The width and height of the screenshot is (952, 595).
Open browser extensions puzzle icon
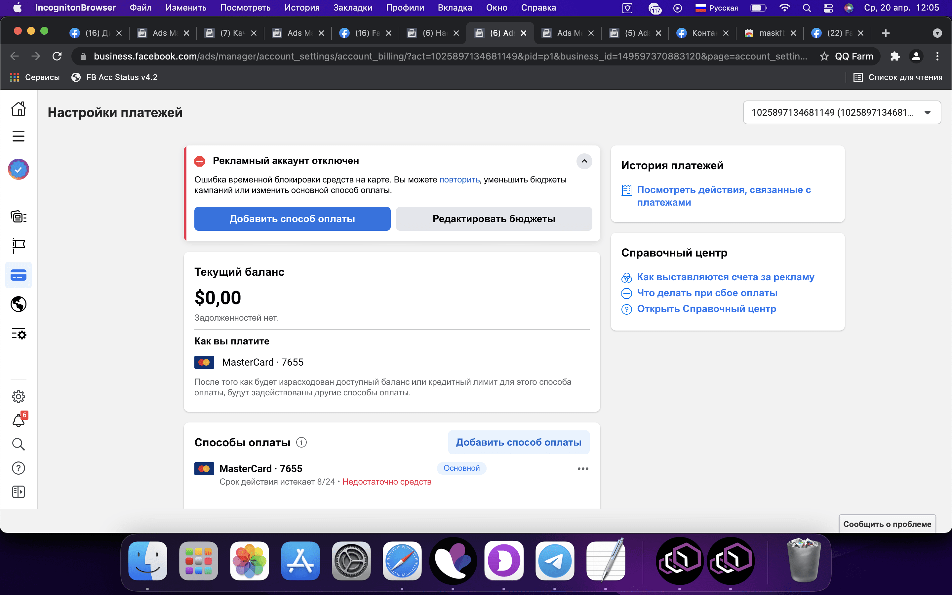(894, 56)
